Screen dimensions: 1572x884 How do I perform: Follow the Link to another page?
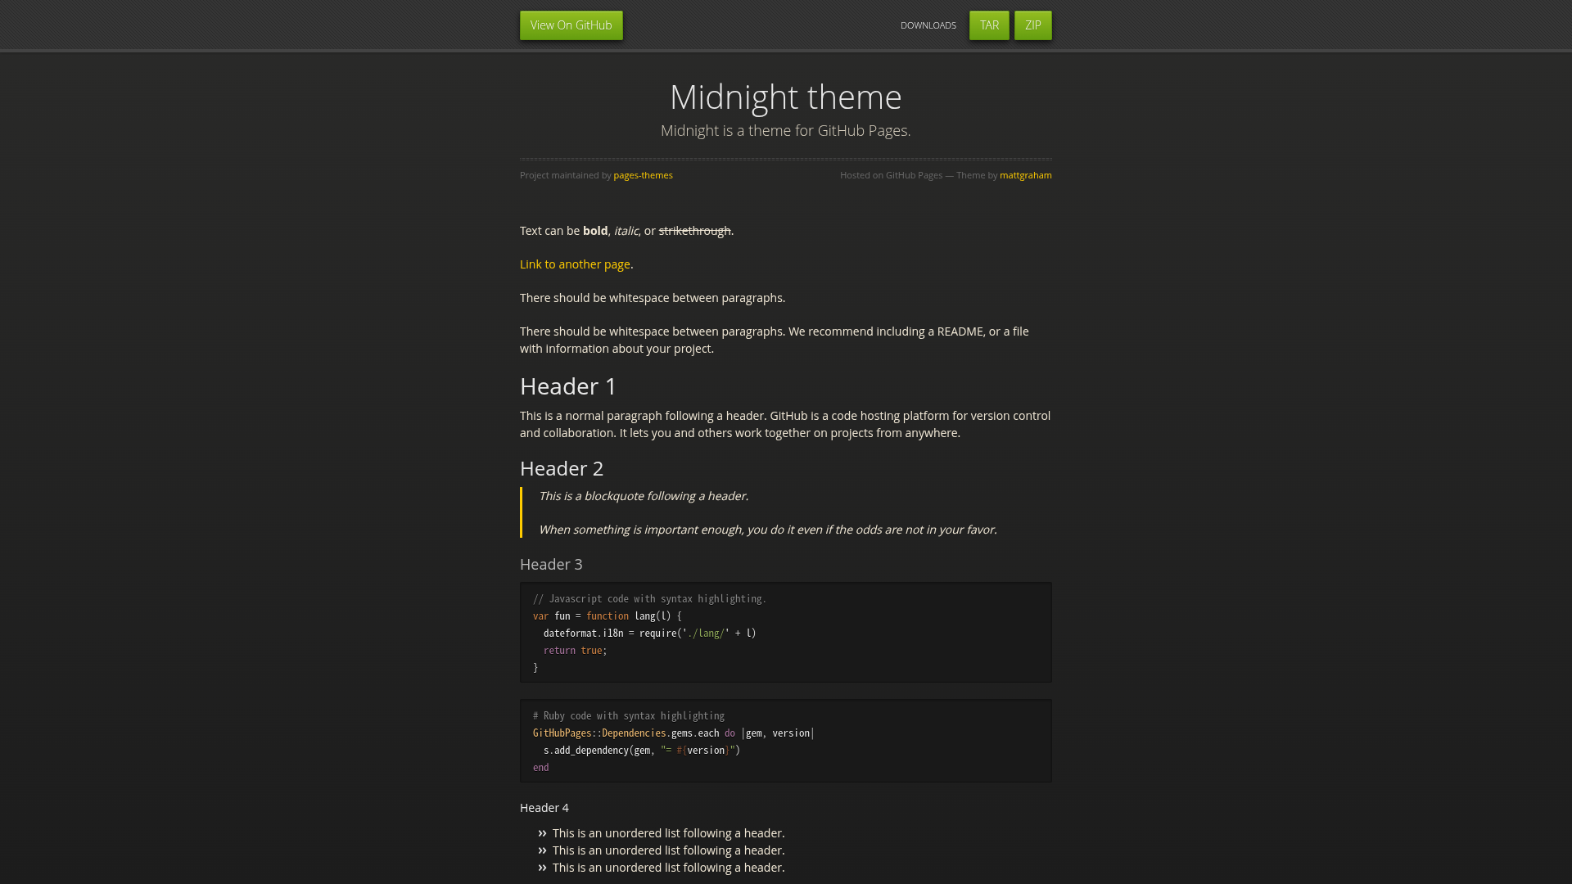point(574,264)
